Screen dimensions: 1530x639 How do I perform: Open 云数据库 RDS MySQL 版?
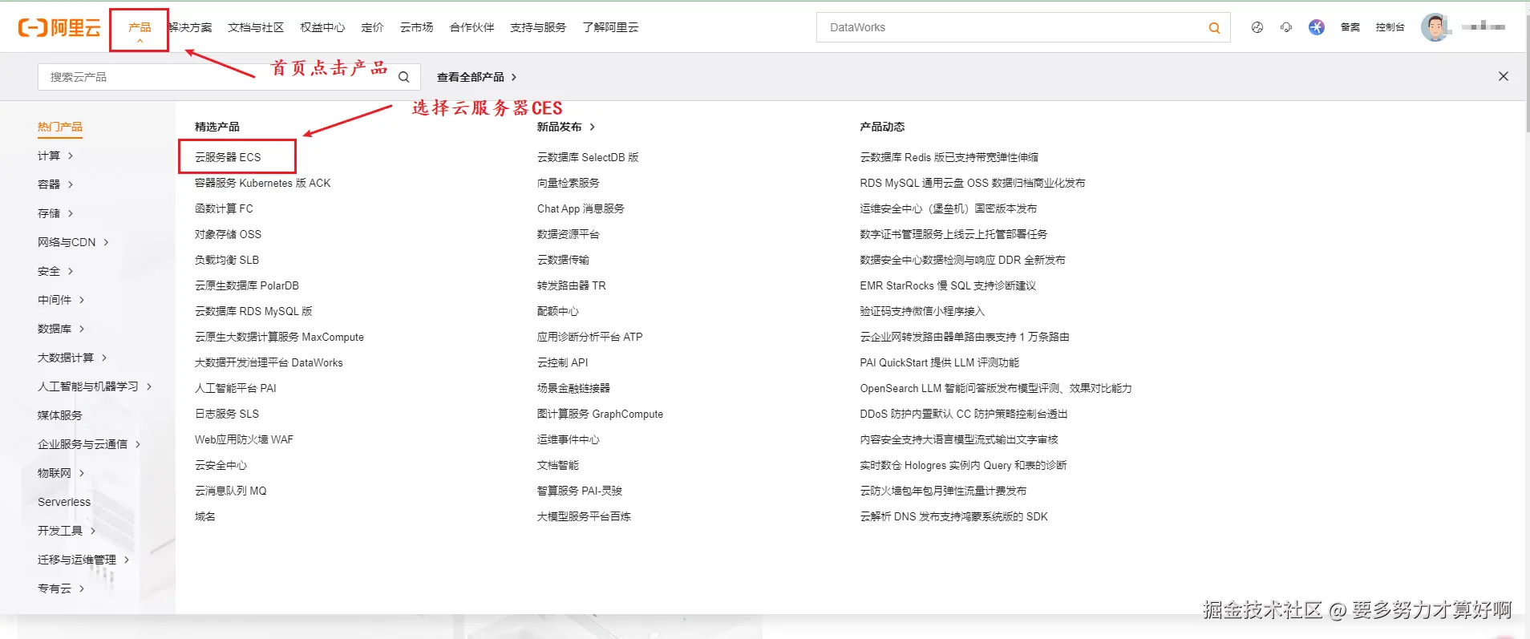pos(253,311)
